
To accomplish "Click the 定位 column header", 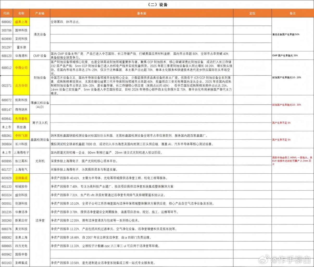I will [252, 13].
